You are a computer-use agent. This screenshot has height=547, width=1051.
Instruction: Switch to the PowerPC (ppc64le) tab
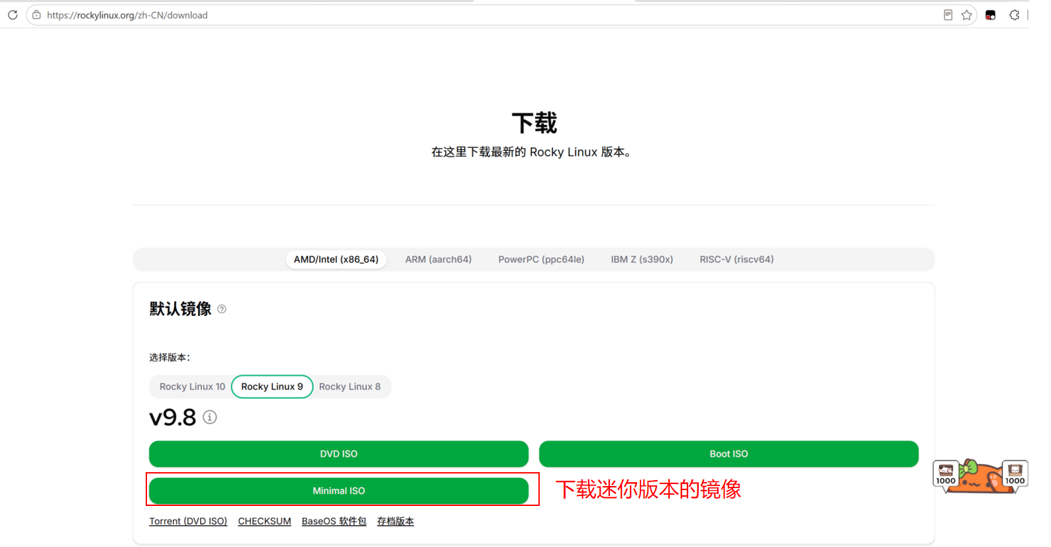click(541, 259)
